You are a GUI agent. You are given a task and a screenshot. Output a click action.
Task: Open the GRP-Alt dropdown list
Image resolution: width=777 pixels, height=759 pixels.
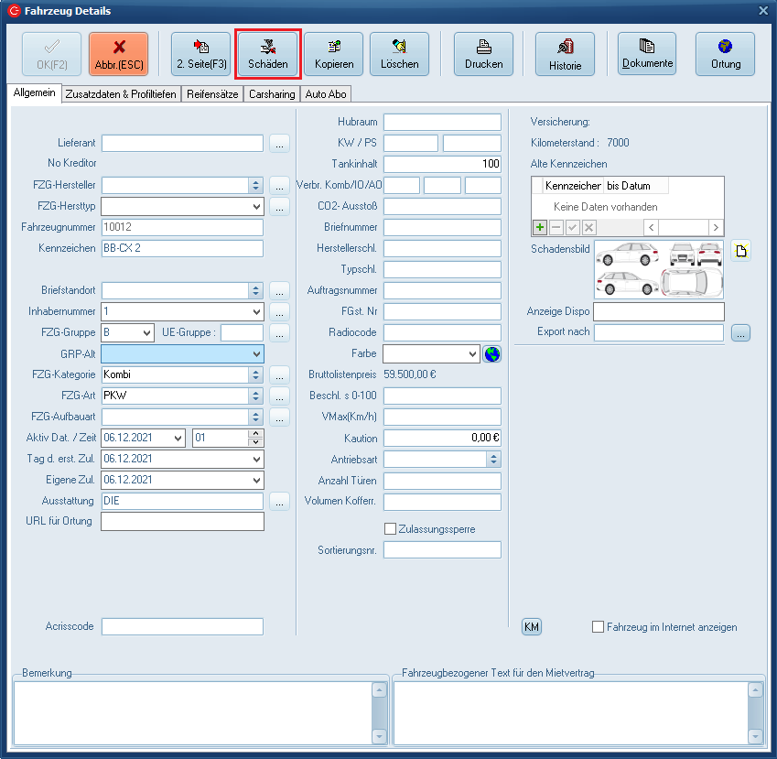[256, 353]
